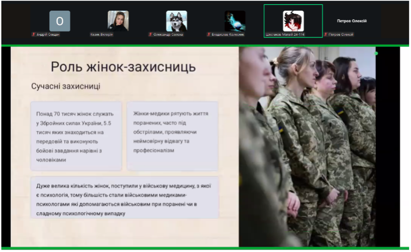Click the small green dot on shared screen
411x252 pixels.
click(x=376, y=54)
